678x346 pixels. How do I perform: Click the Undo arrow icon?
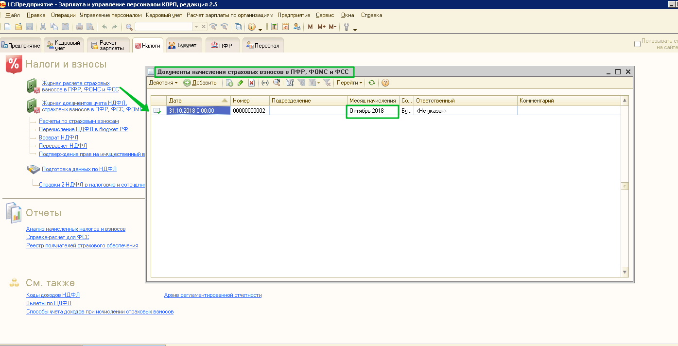coord(104,27)
